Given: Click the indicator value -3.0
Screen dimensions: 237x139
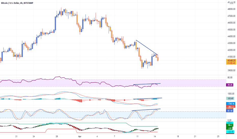Looking at the screenshot, I should [230, 128].
